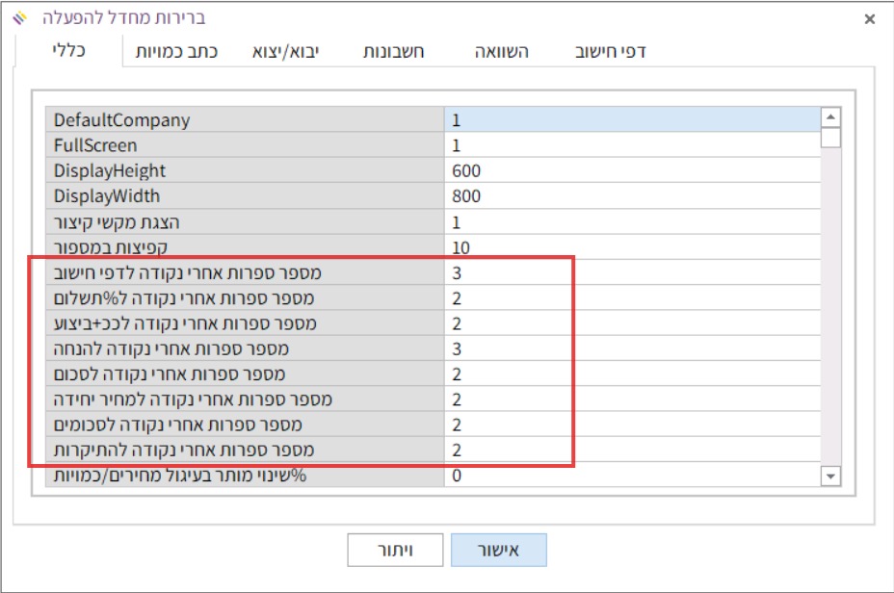894x593 pixels.
Task: Select the DisplayHeight value 600
Action: click(631, 171)
